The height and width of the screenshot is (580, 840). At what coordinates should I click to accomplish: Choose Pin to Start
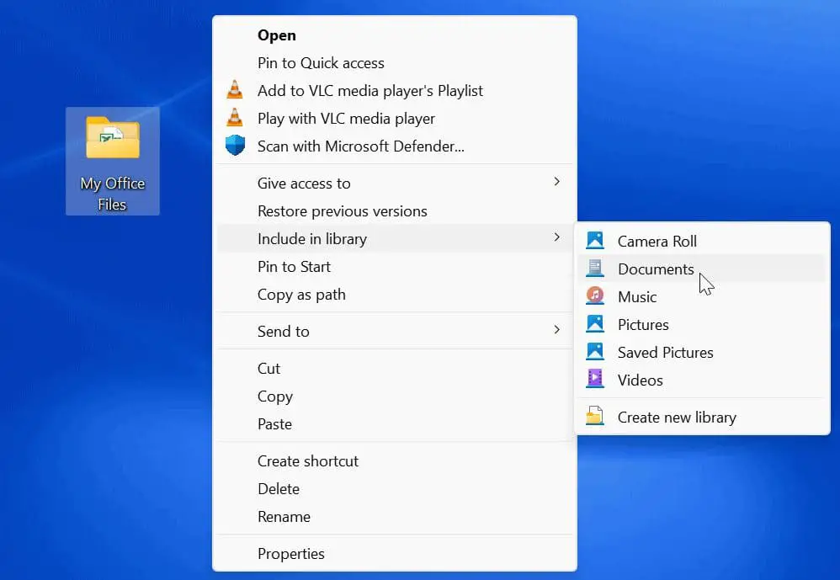point(395,267)
